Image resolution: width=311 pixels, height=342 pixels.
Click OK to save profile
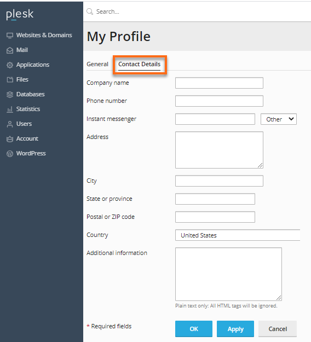(x=194, y=329)
